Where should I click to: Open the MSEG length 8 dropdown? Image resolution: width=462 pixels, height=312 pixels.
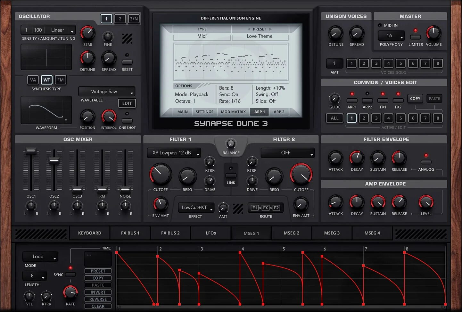pyautogui.click(x=34, y=275)
